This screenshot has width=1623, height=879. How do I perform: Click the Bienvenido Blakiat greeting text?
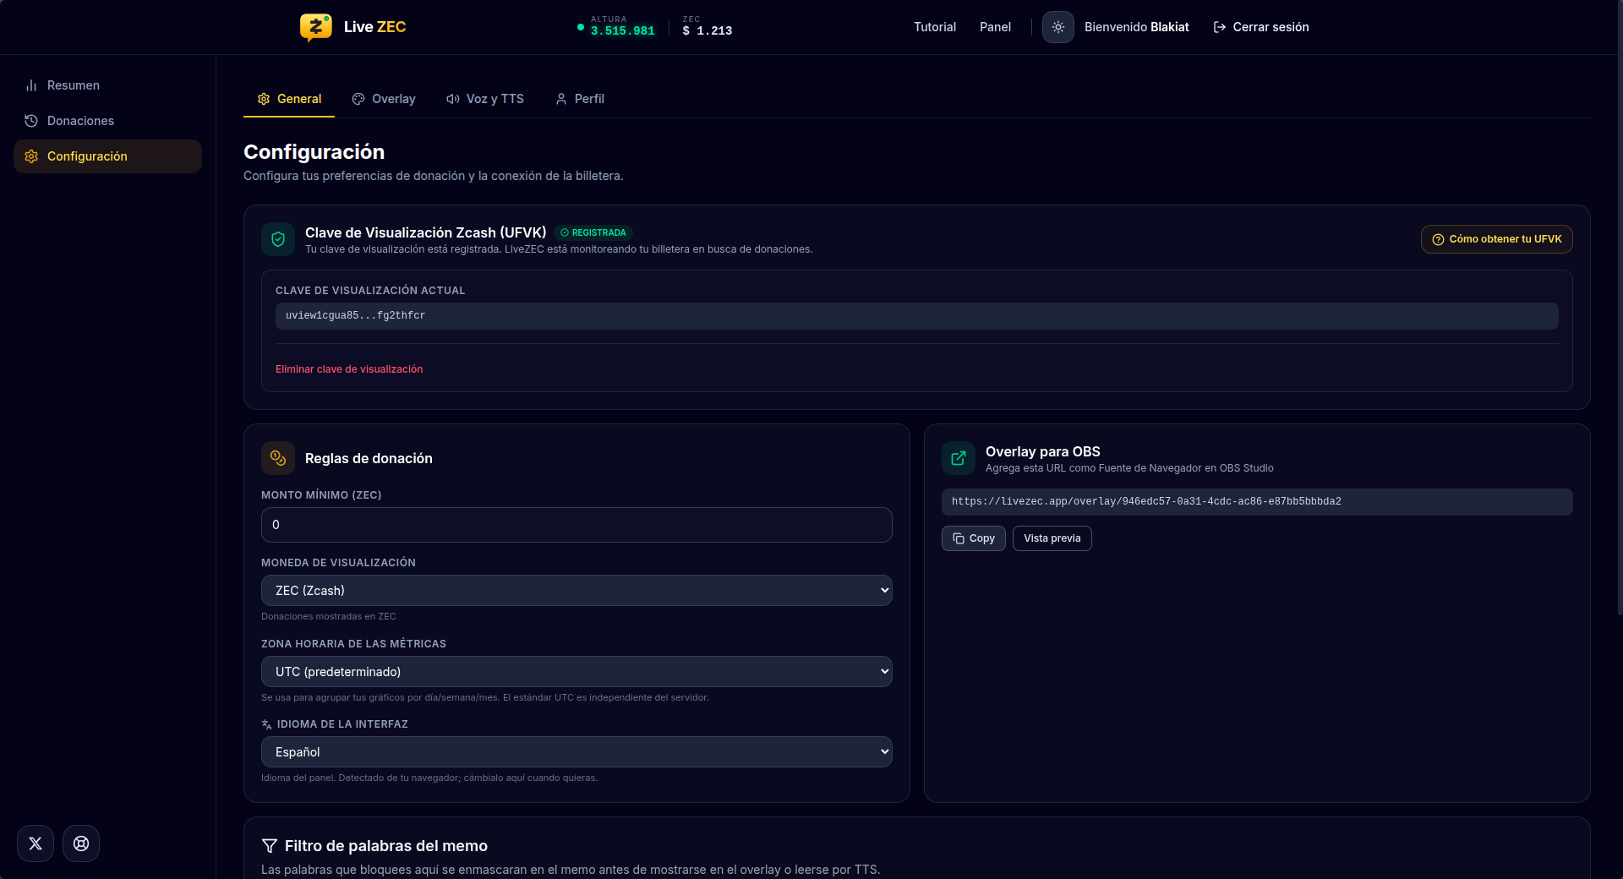1137,27
